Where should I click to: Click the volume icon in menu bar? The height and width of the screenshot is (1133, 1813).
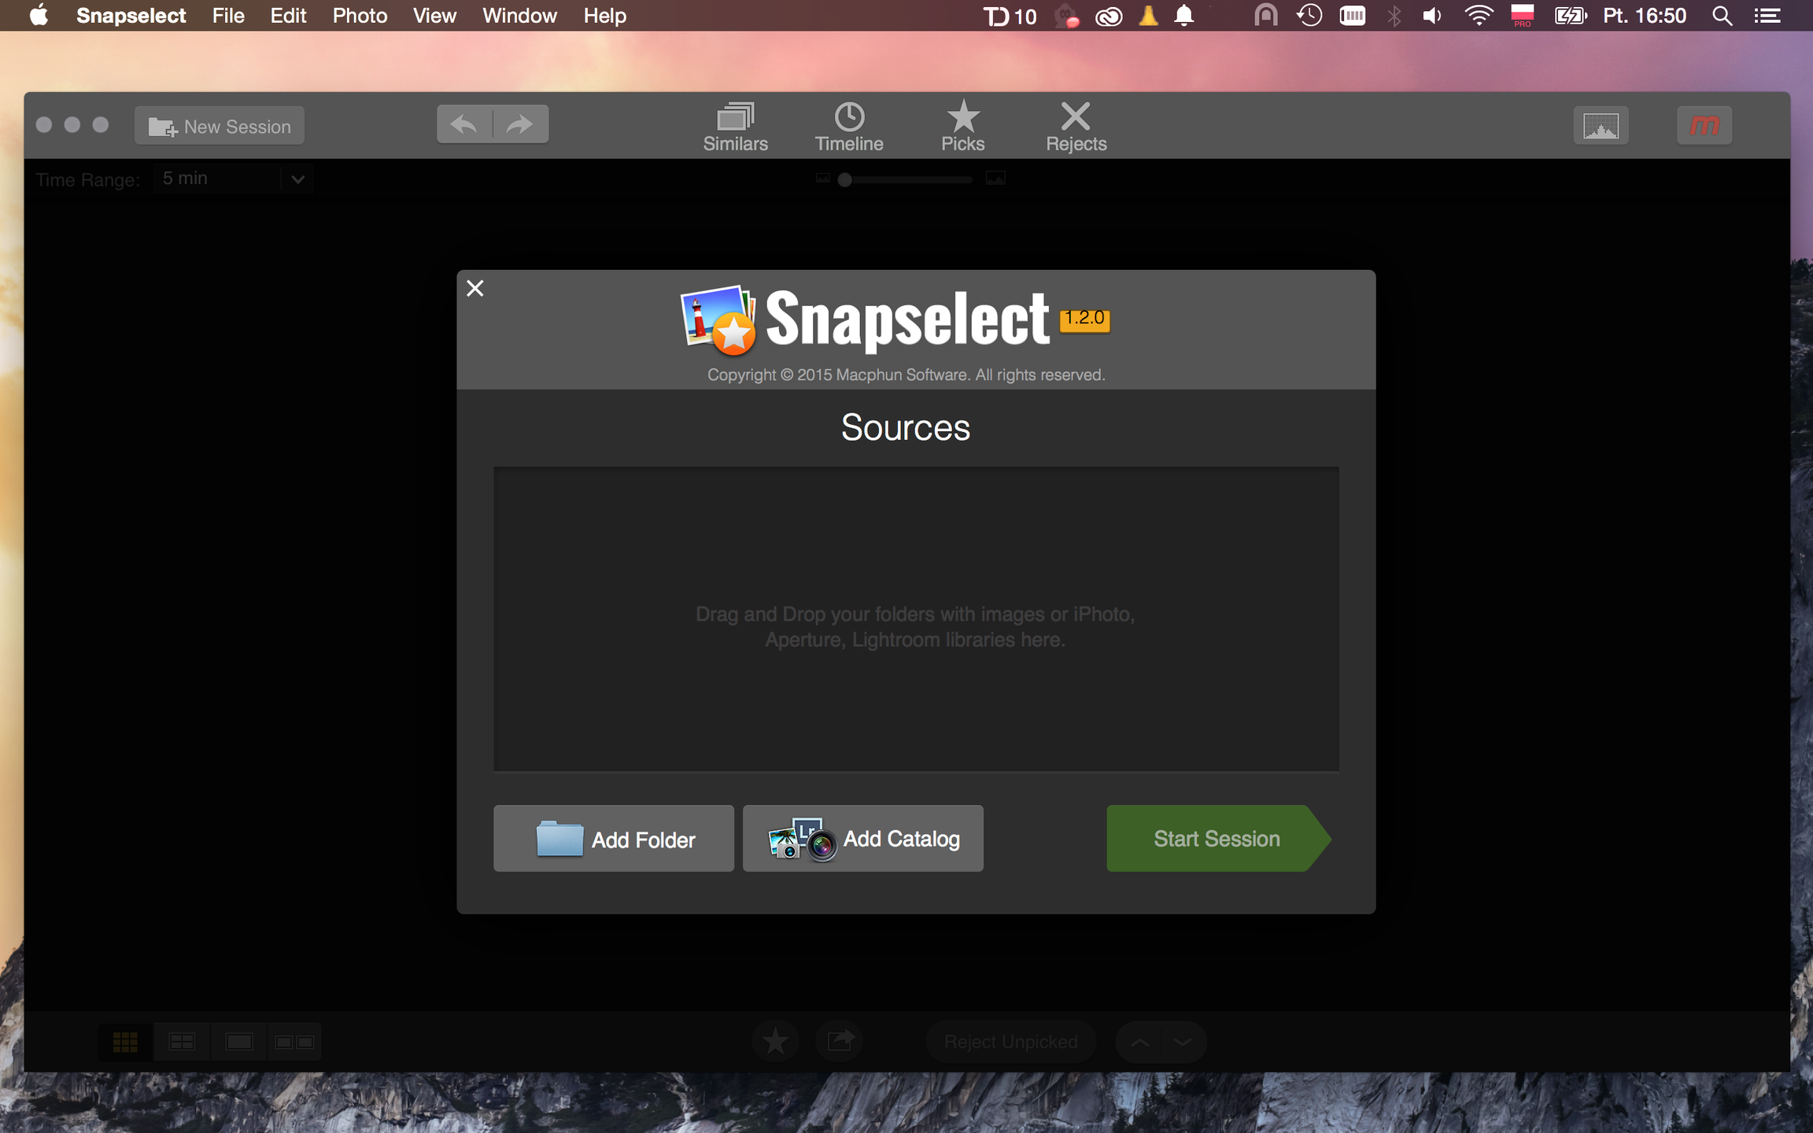tap(1432, 16)
